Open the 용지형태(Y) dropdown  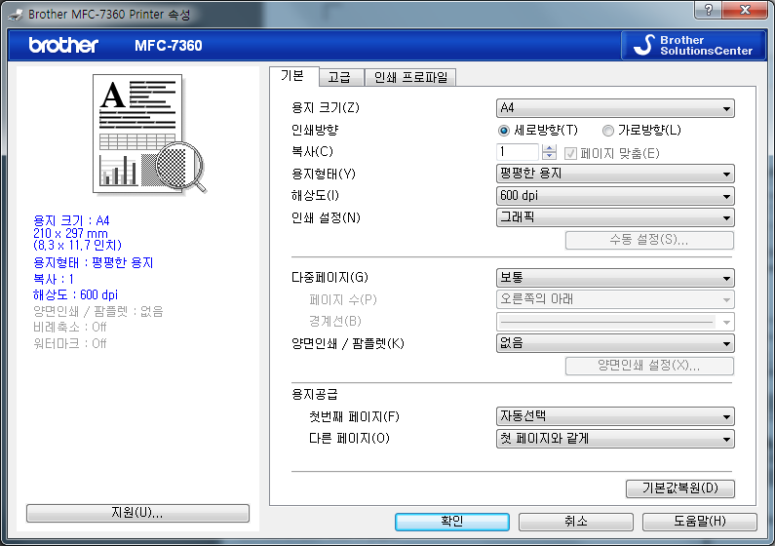point(615,174)
